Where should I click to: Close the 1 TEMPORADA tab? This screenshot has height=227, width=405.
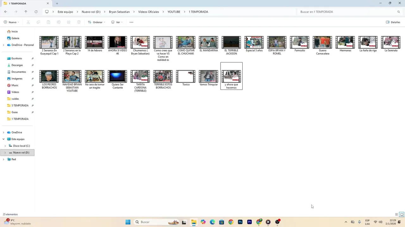pos(48,3)
